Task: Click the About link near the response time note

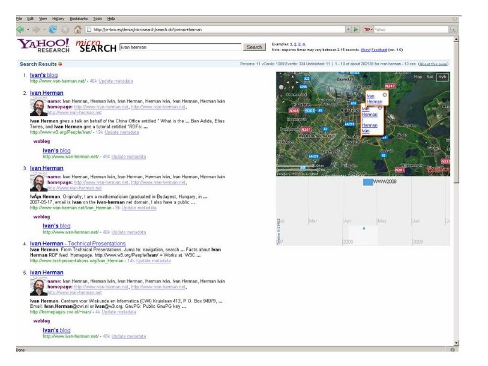Action: 366,50
